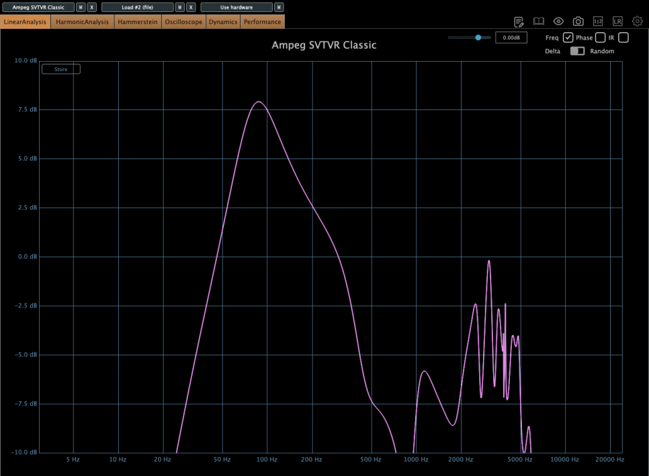This screenshot has height=476, width=649.
Task: Click the Ampeg SVTVR Classic graph title
Action: 324,45
